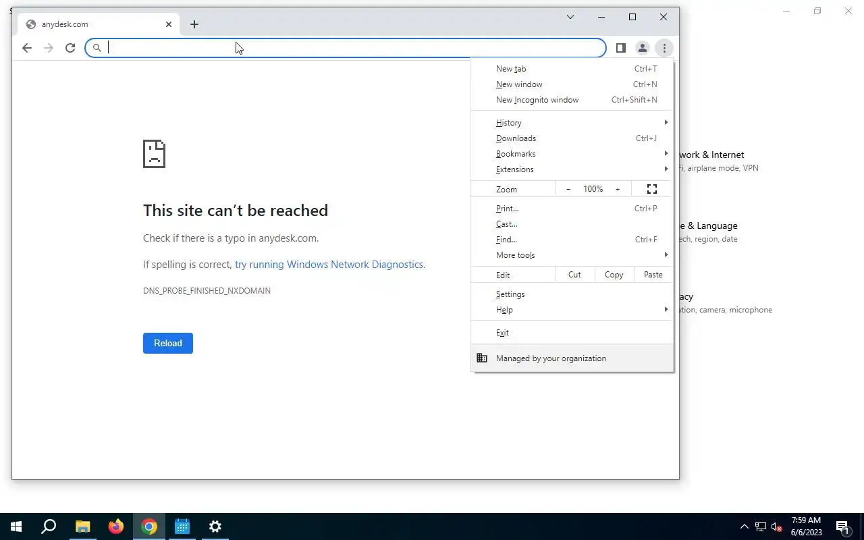Click Paste in the Edit row
The height and width of the screenshot is (540, 864).
(653, 275)
